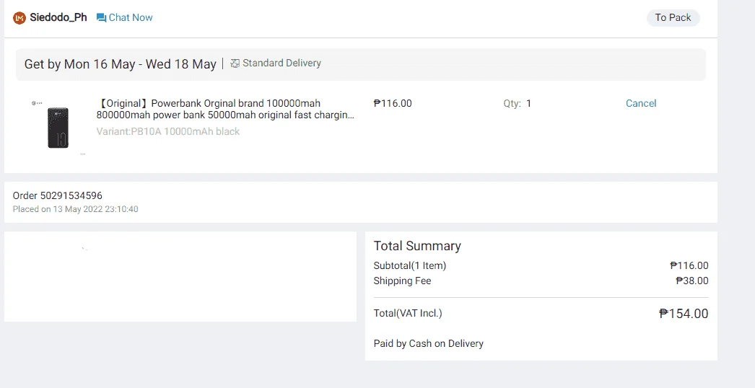
Task: Click the Standard Delivery label
Action: [282, 63]
